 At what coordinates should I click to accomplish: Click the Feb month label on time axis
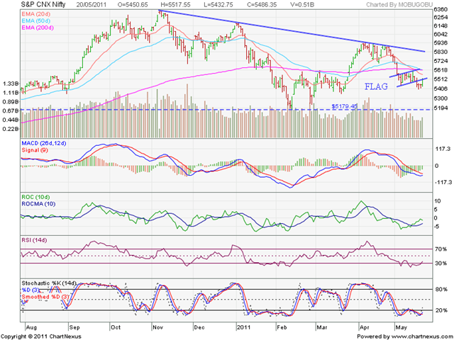[282, 327]
